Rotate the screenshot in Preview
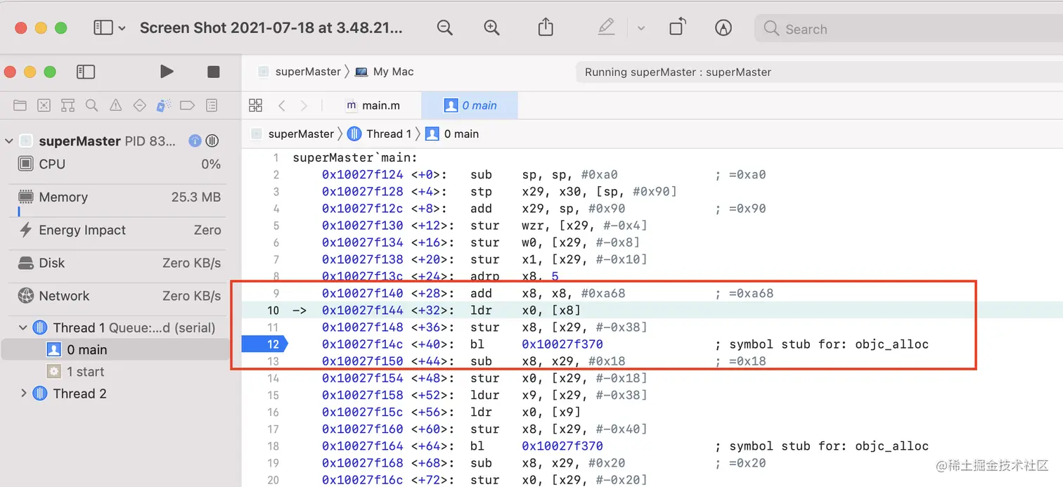 677,27
